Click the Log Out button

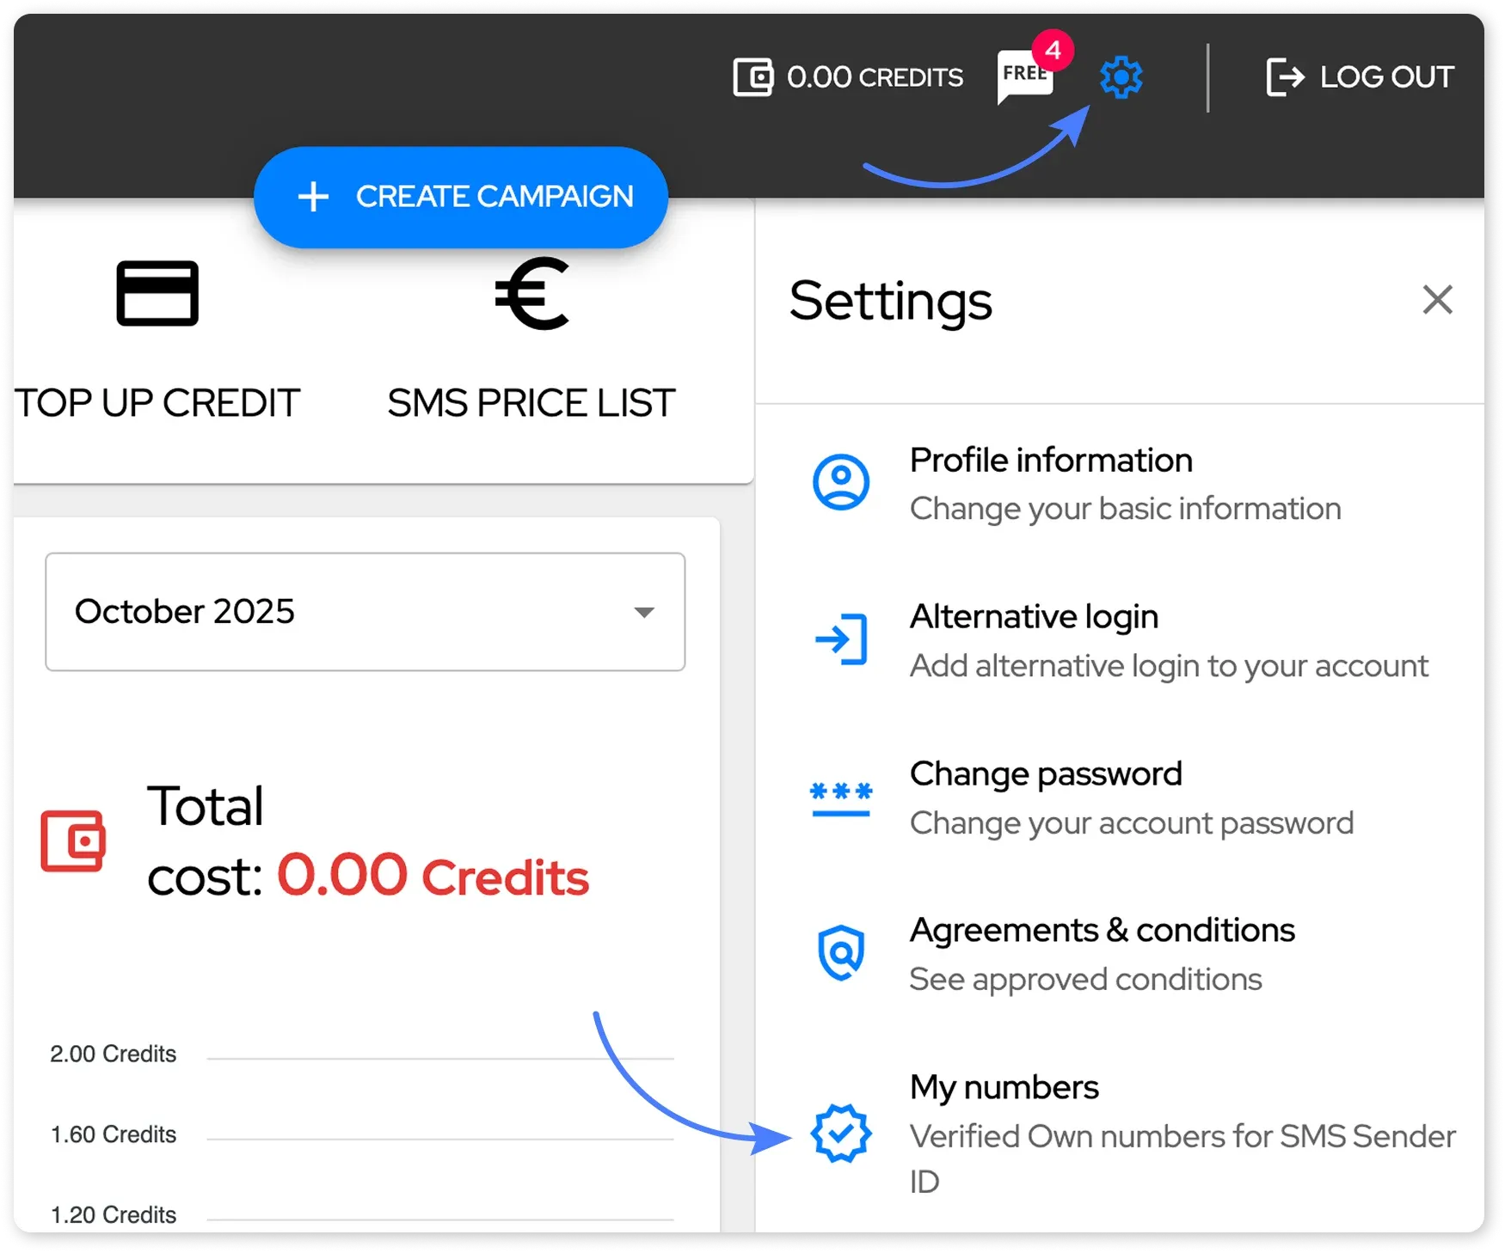click(x=1360, y=77)
